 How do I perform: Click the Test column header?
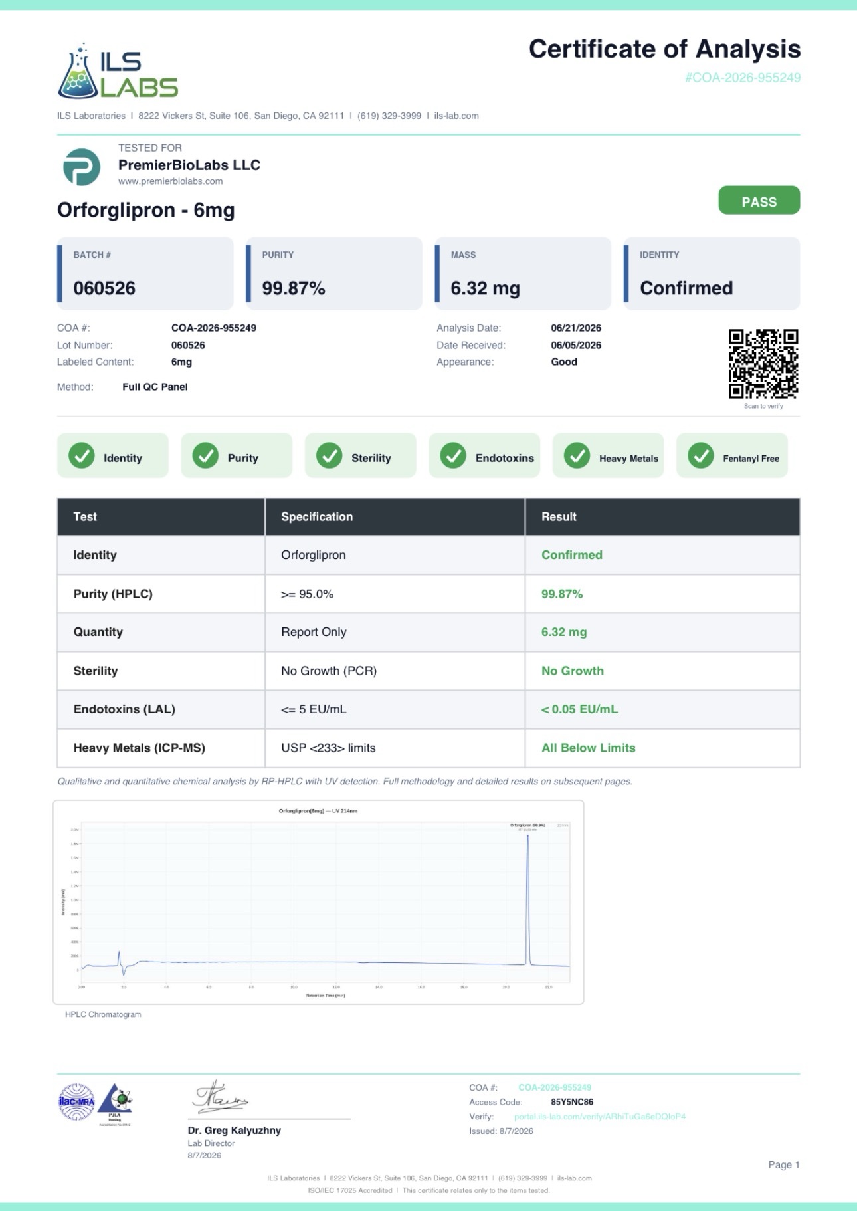coord(161,517)
